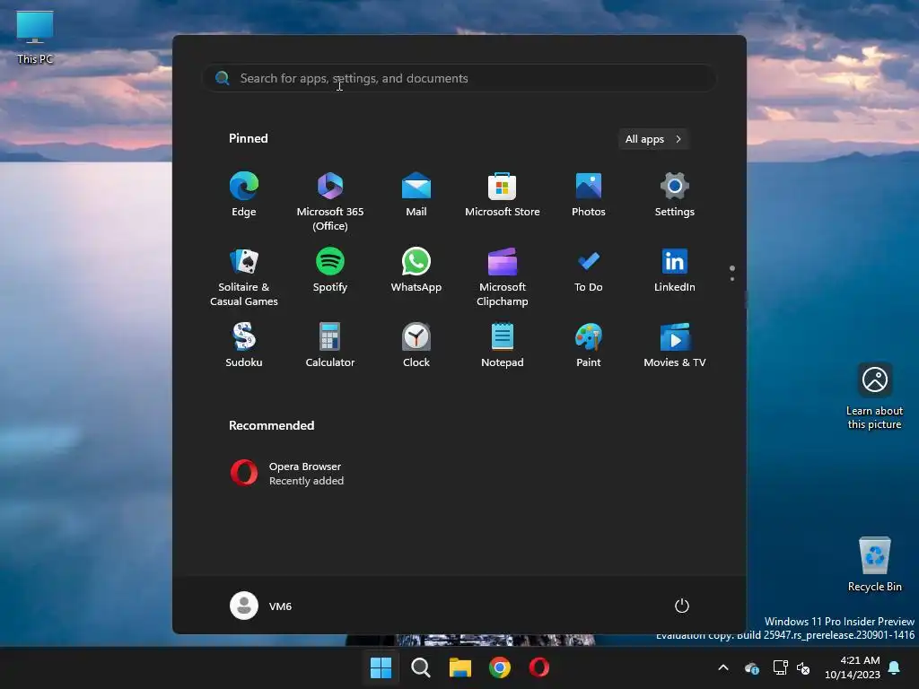Screen dimensions: 919x689
Task: Click the Start menu search field
Action: (x=459, y=78)
